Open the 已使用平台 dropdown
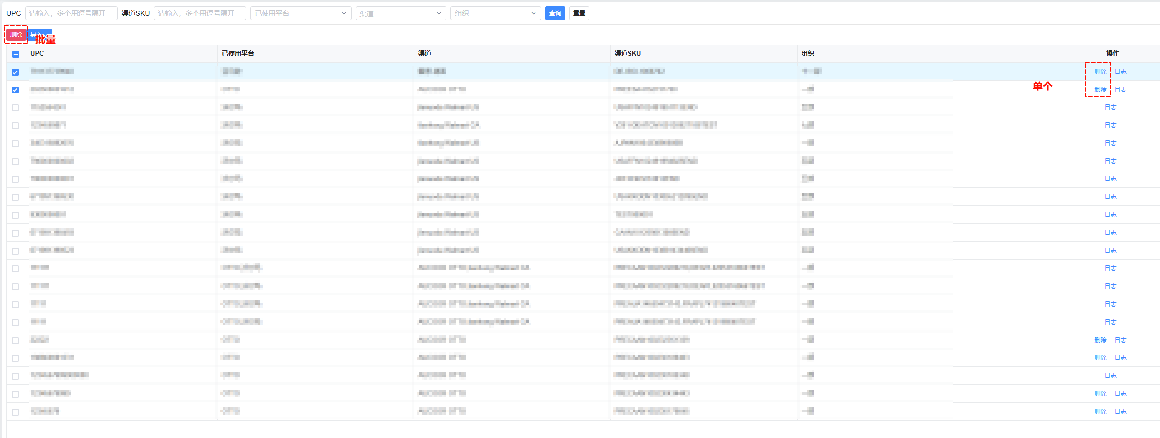 coord(300,13)
